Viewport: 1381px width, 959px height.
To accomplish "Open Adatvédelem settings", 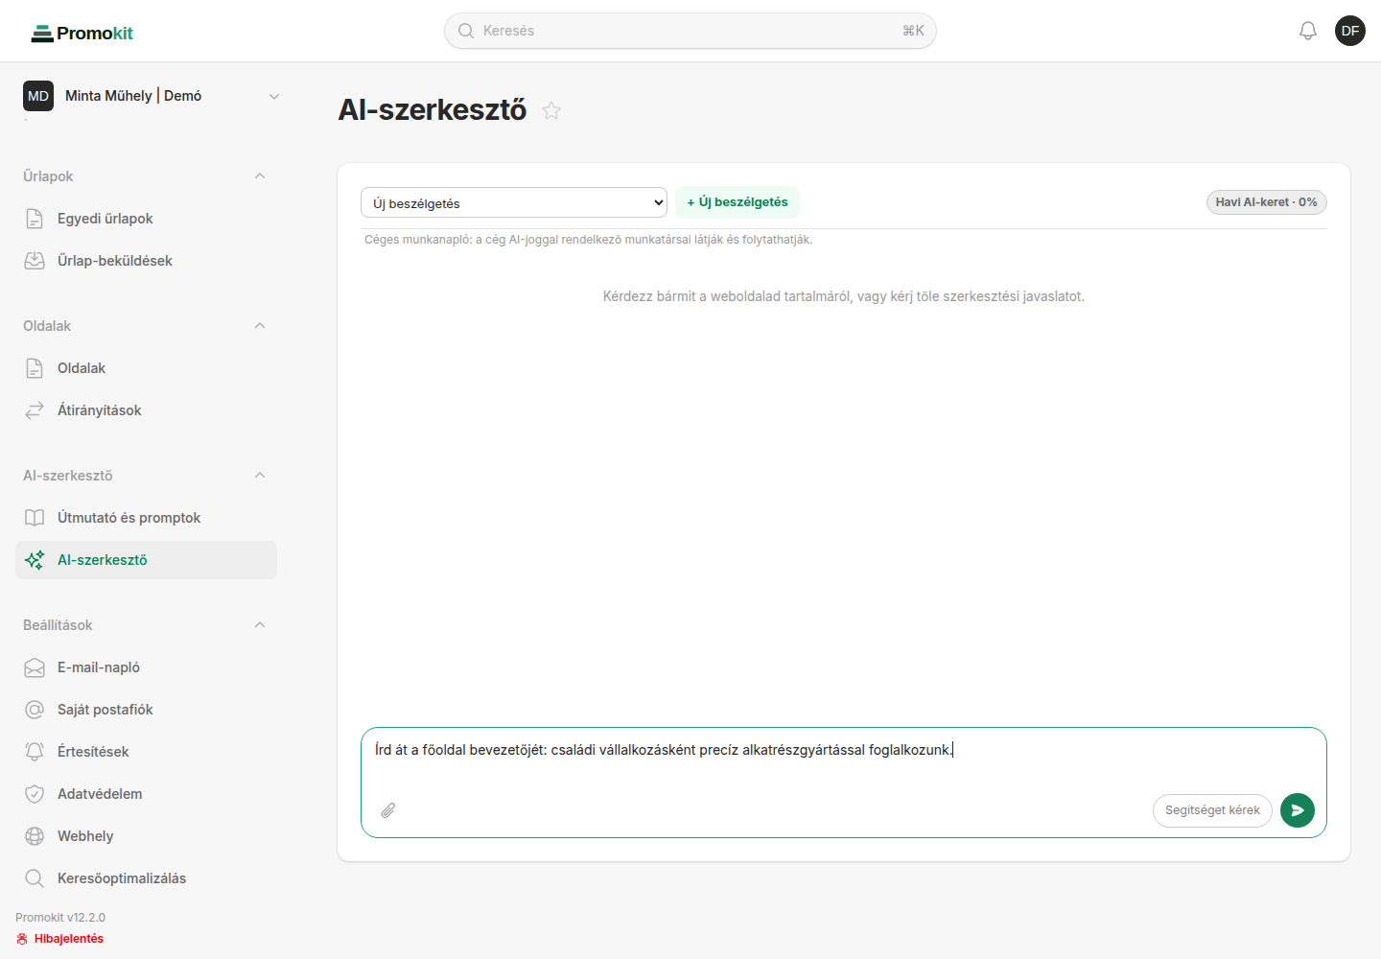I will coord(146,794).
